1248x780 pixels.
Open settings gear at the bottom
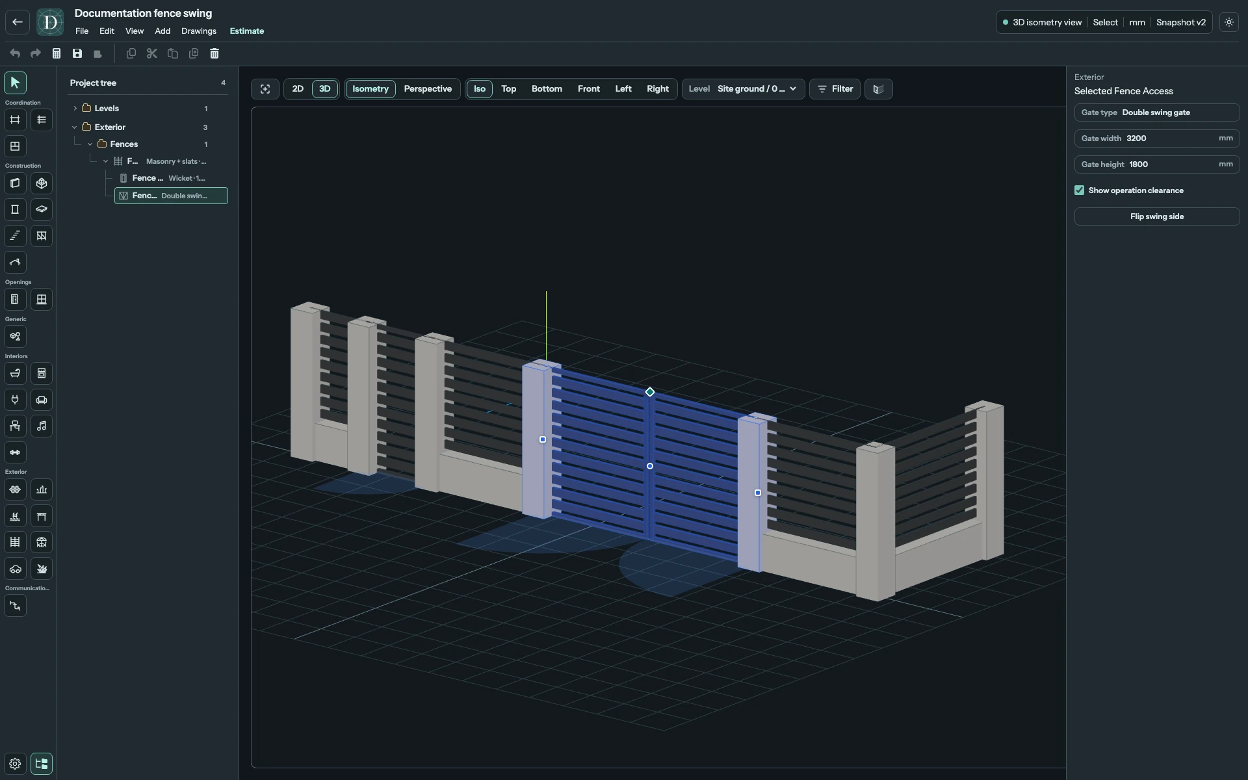(15, 764)
